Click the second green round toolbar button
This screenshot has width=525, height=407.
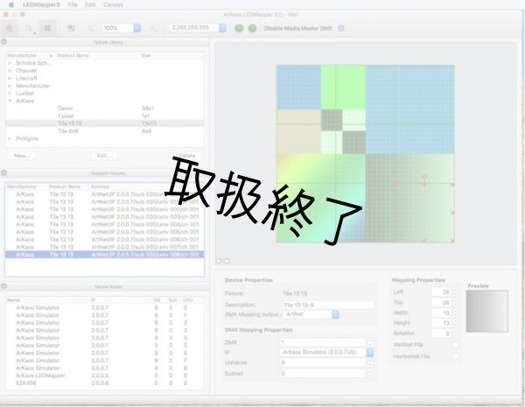pyautogui.click(x=253, y=28)
